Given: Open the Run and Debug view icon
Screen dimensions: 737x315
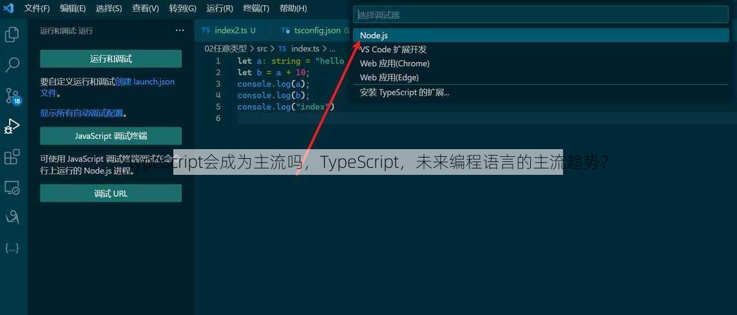Looking at the screenshot, I should point(12,127).
